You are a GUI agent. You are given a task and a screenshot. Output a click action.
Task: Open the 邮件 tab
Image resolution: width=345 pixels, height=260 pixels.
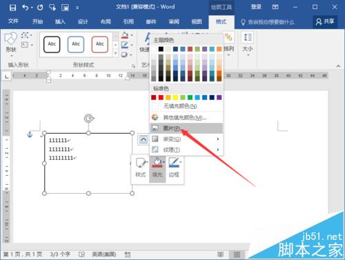click(x=151, y=21)
